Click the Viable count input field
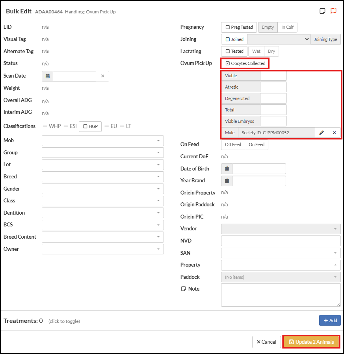The width and height of the screenshot is (344, 354). tap(273, 76)
